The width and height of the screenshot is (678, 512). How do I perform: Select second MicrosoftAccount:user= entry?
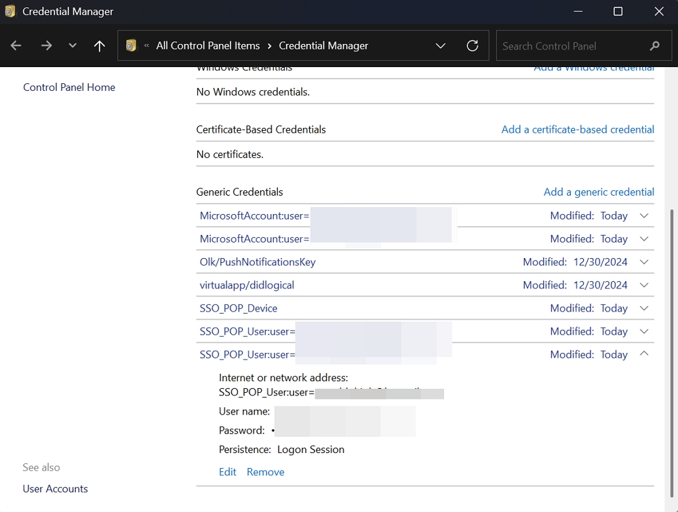pos(254,239)
